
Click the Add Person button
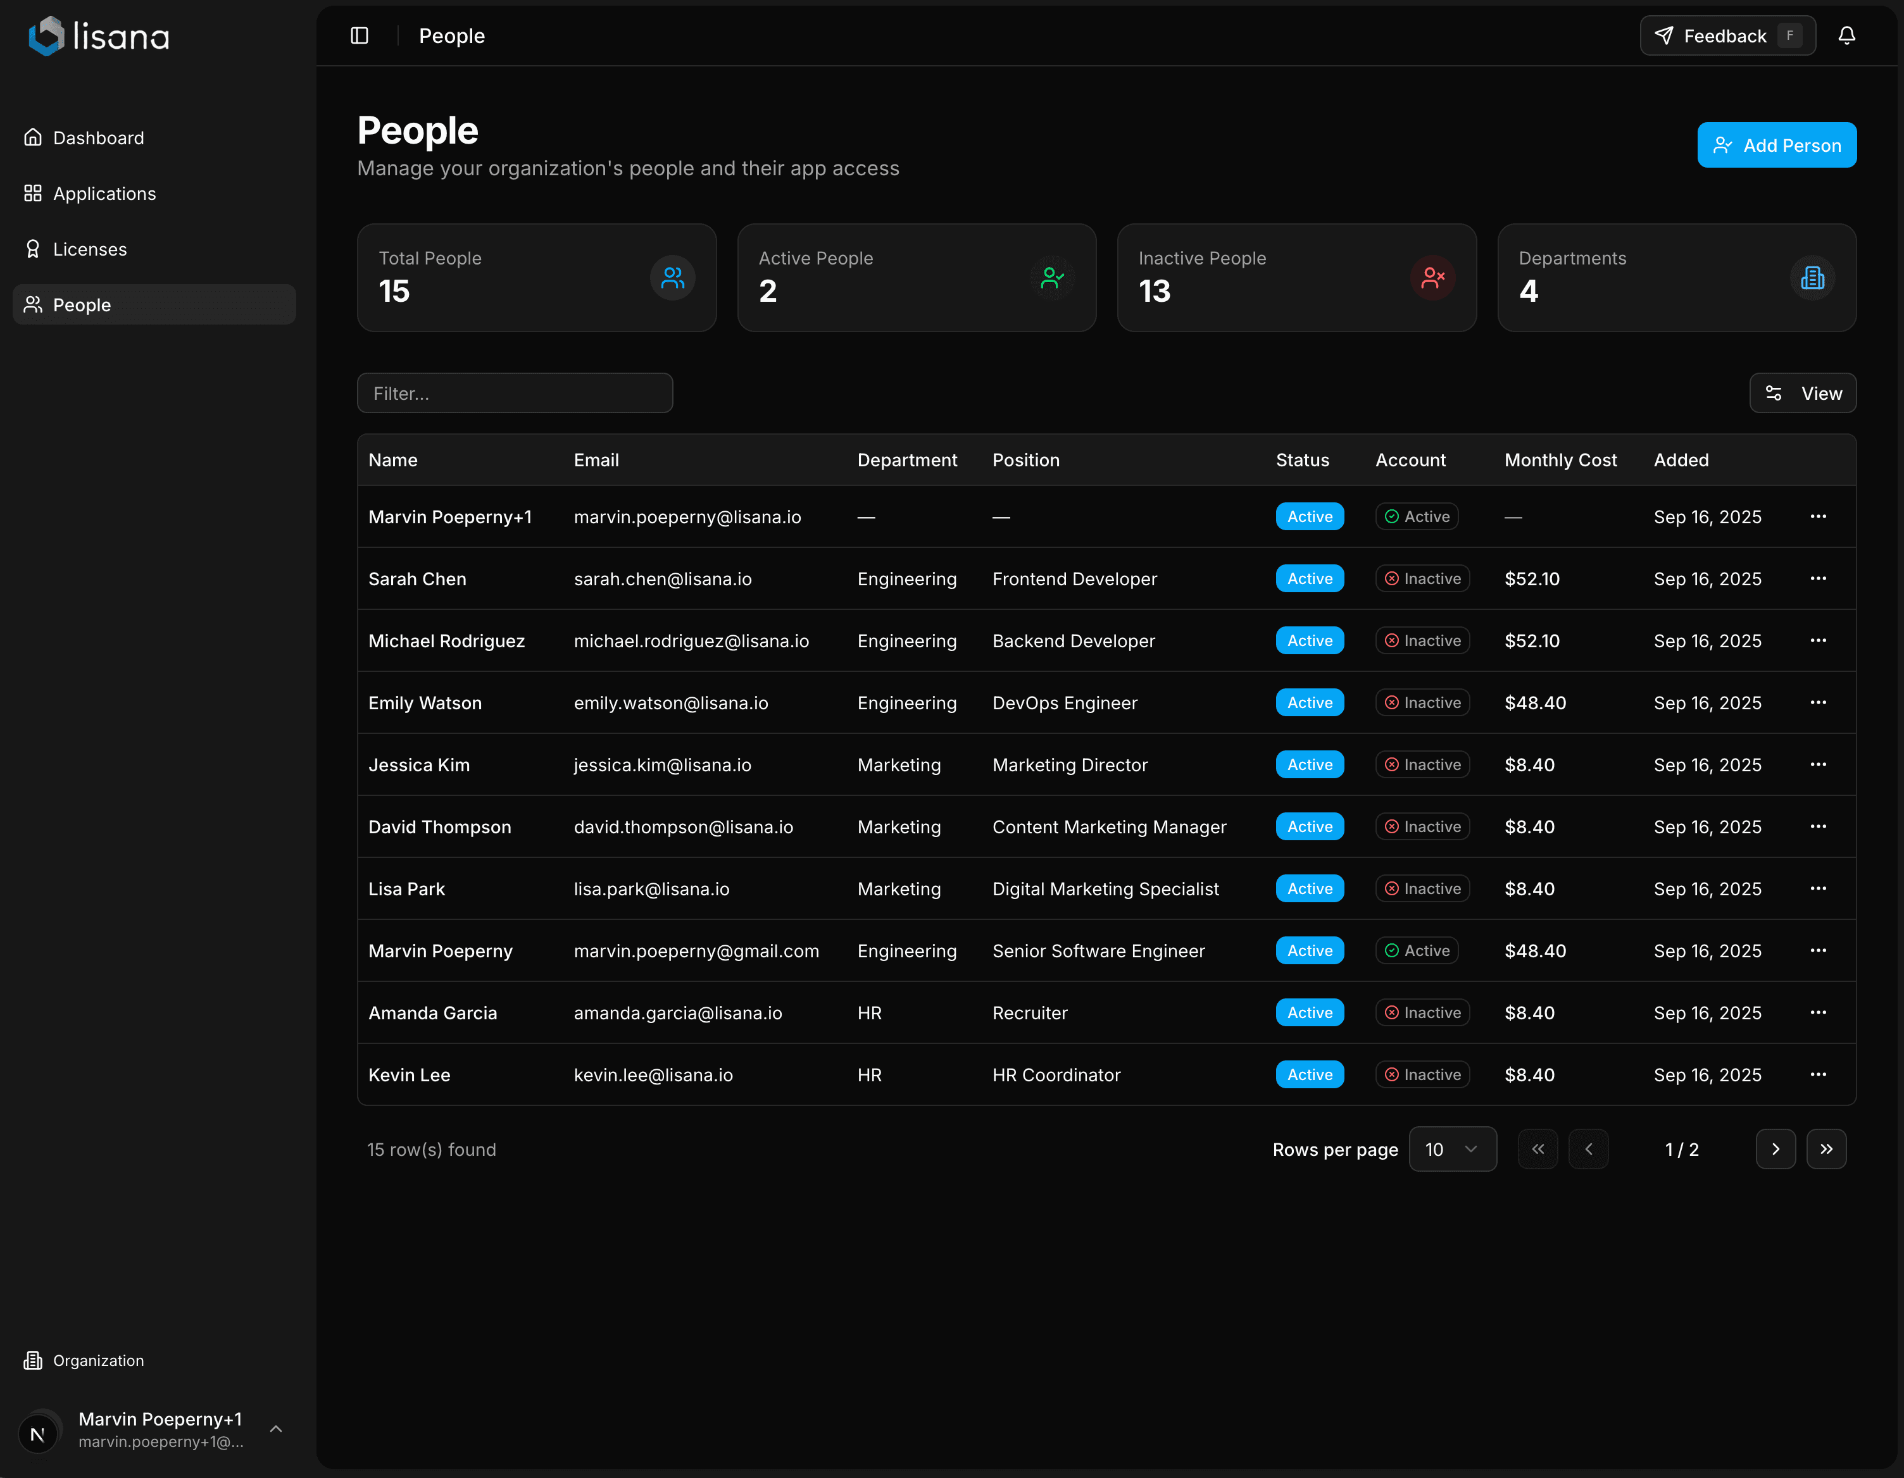click(1777, 146)
